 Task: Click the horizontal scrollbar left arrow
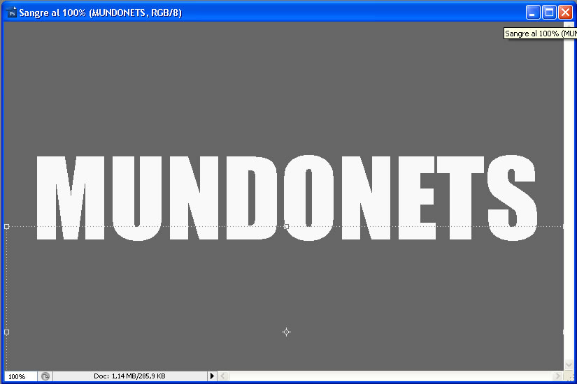(x=223, y=376)
